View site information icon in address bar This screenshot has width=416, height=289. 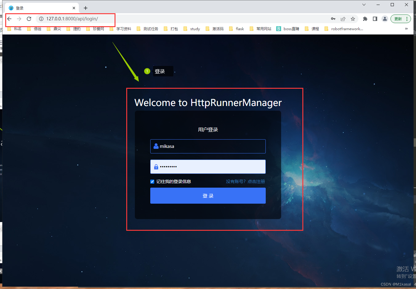pos(41,19)
